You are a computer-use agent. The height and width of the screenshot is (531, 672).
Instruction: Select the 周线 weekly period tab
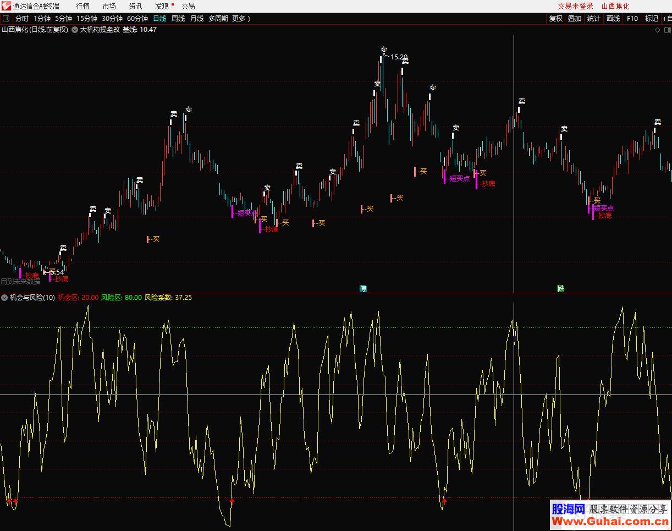pos(178,18)
